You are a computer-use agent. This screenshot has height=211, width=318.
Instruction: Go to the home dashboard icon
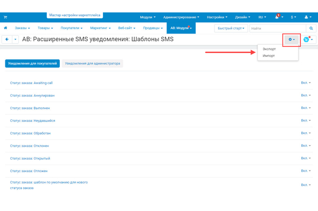click(5, 28)
